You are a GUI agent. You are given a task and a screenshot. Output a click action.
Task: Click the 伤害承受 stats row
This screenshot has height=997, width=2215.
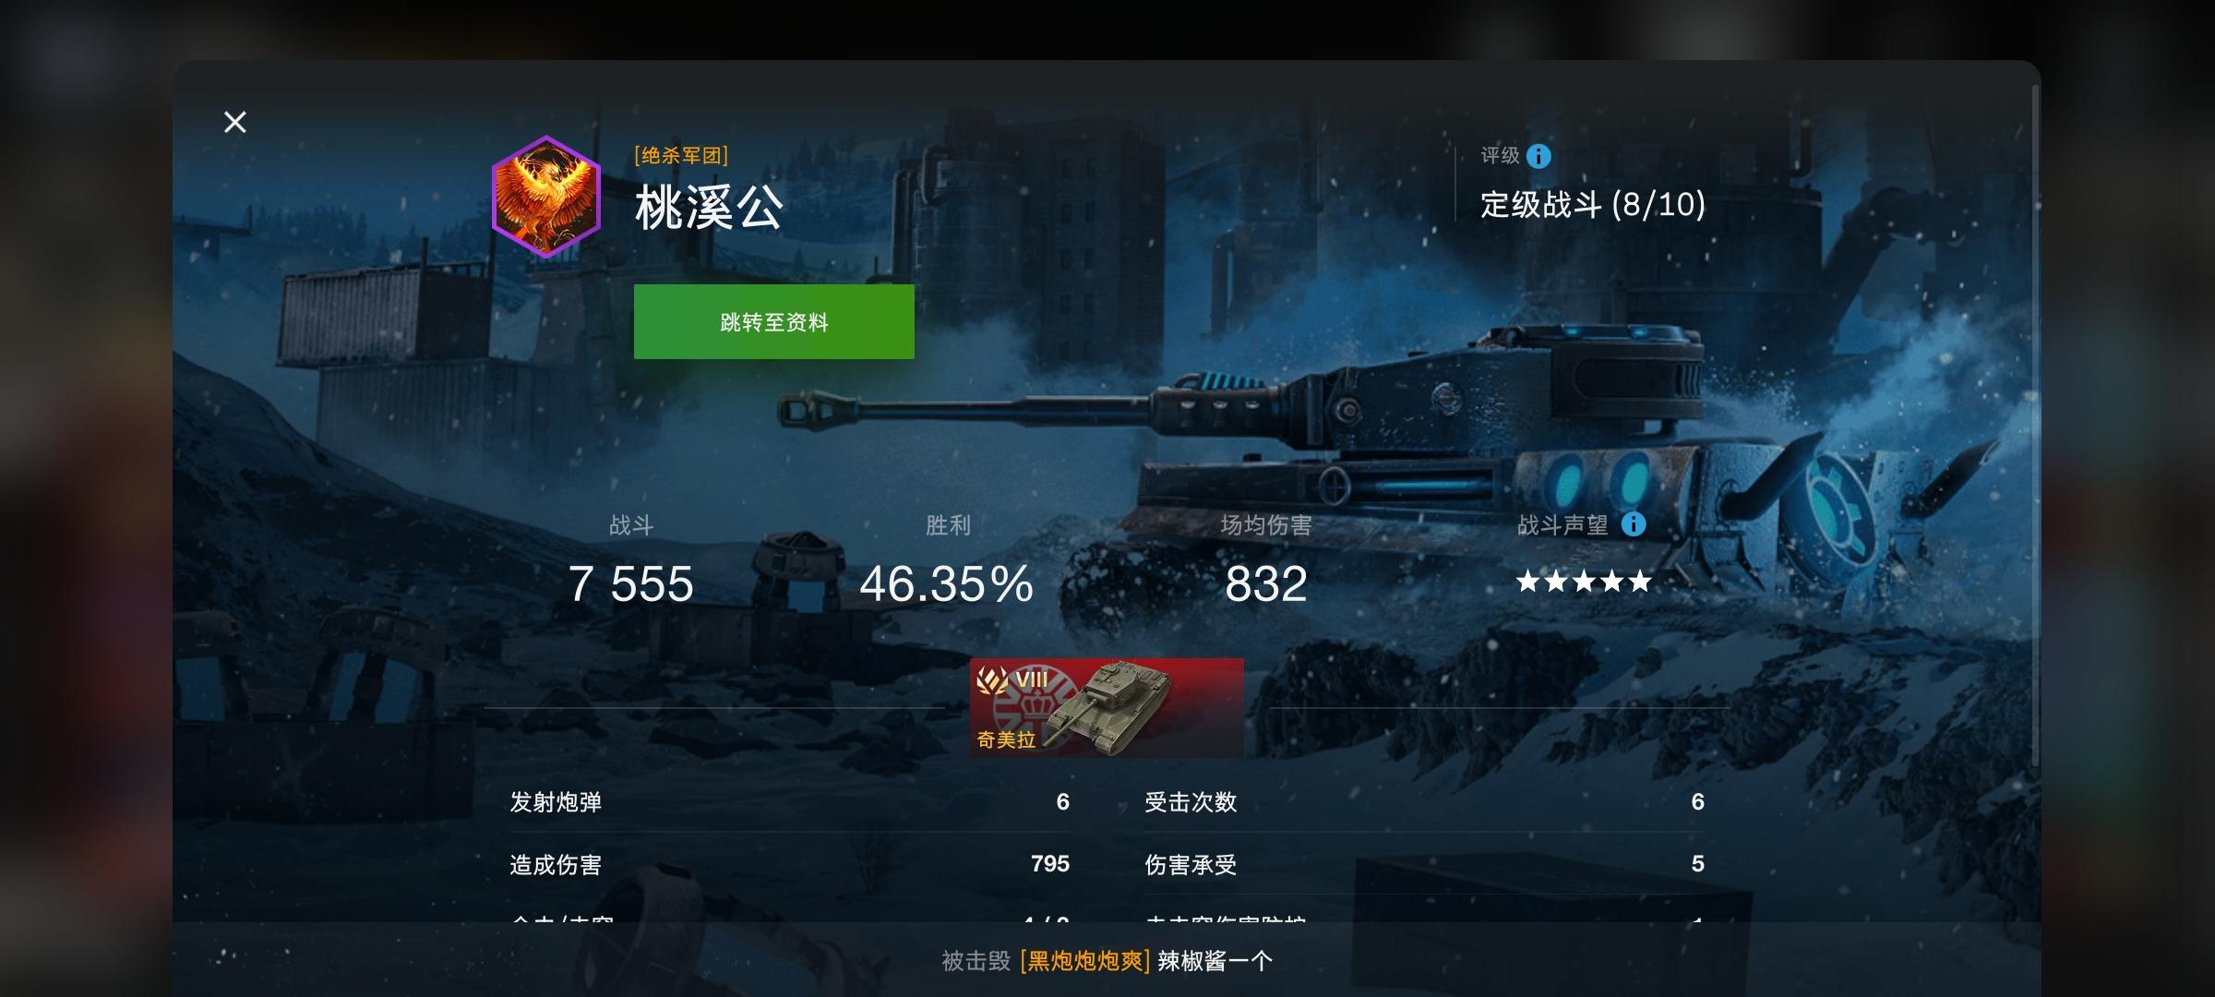1424,864
